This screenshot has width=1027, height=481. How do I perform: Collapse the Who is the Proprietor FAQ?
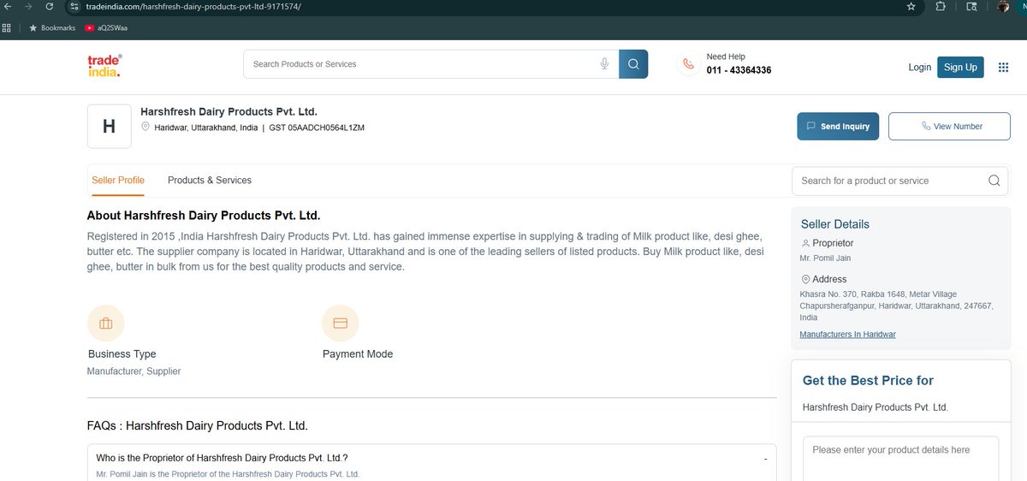click(x=765, y=459)
